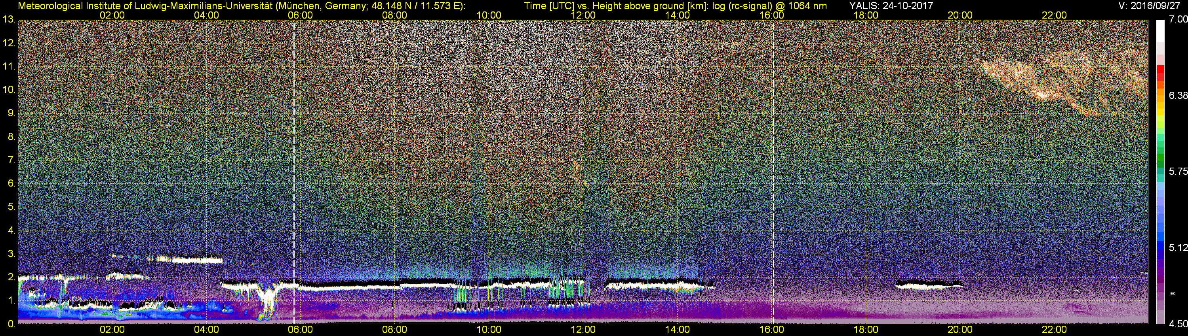Screen dimensions: 1188x336
Task: Click the 6.38 label beside the color bar
Action: pos(1178,95)
